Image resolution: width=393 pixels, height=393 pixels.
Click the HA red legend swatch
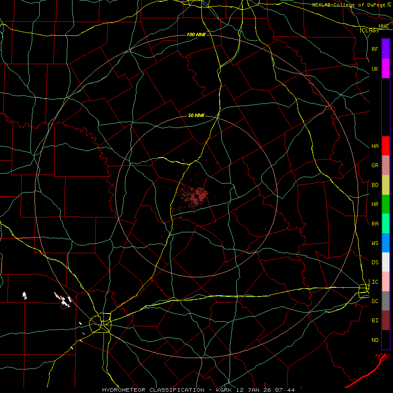(x=386, y=146)
